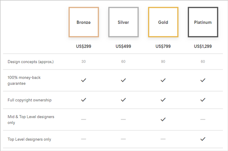Select the Silver package box
This screenshot has height=151, width=228.
(123, 22)
